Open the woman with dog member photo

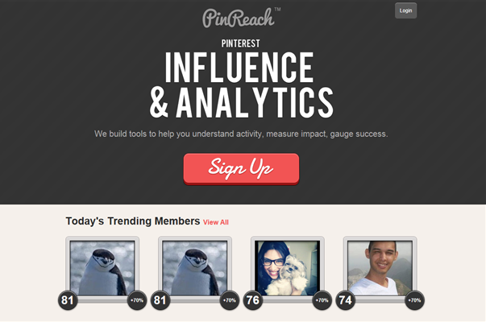pyautogui.click(x=287, y=268)
